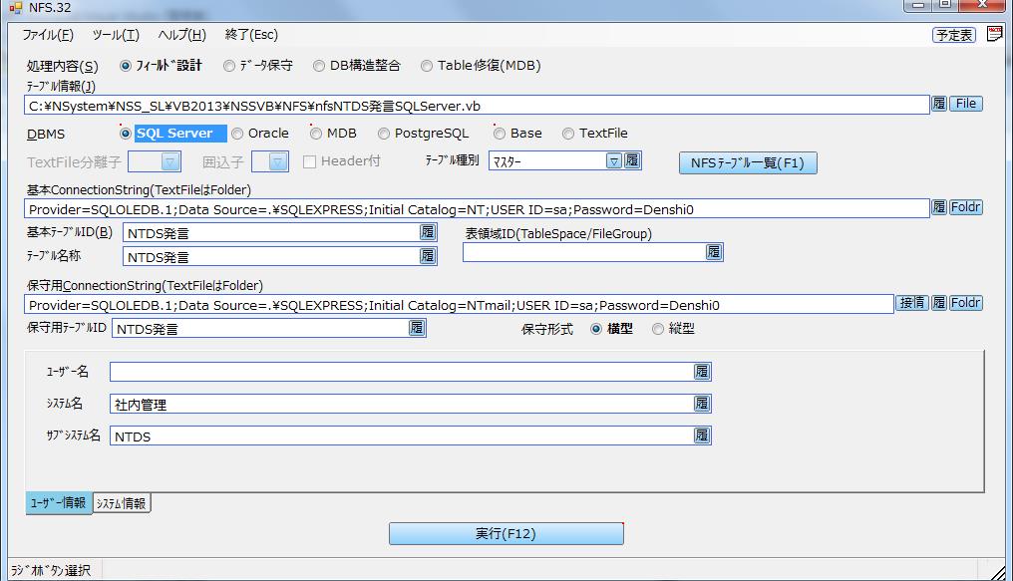This screenshot has height=581, width=1013.
Task: Select the Oracle DBMS radio button
Action: [237, 134]
